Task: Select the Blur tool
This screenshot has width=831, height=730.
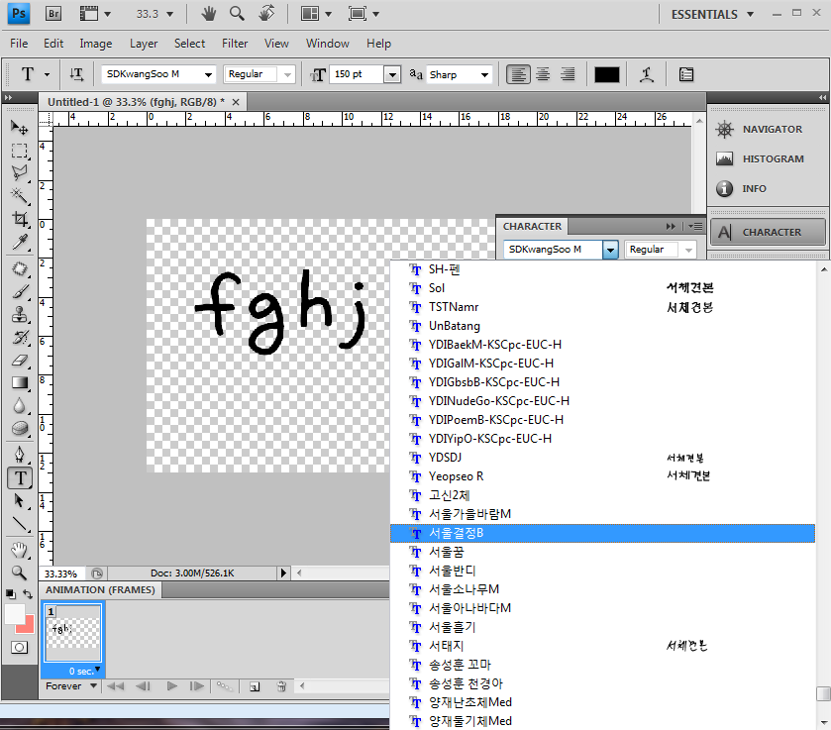Action: pyautogui.click(x=20, y=405)
